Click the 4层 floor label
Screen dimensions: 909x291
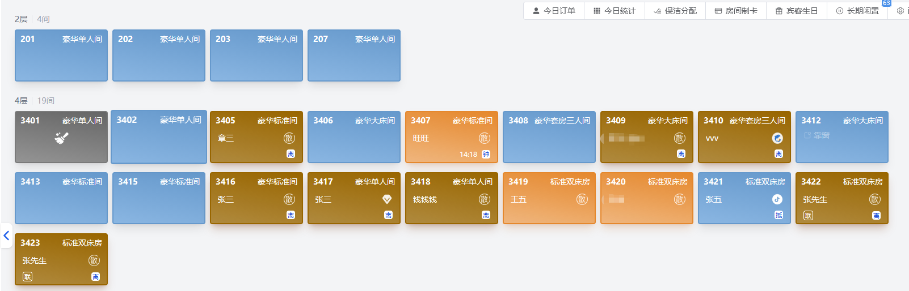click(x=21, y=101)
